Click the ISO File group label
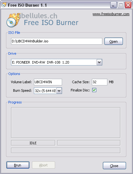Viewport: 133px width, 174px height. click(x=14, y=33)
